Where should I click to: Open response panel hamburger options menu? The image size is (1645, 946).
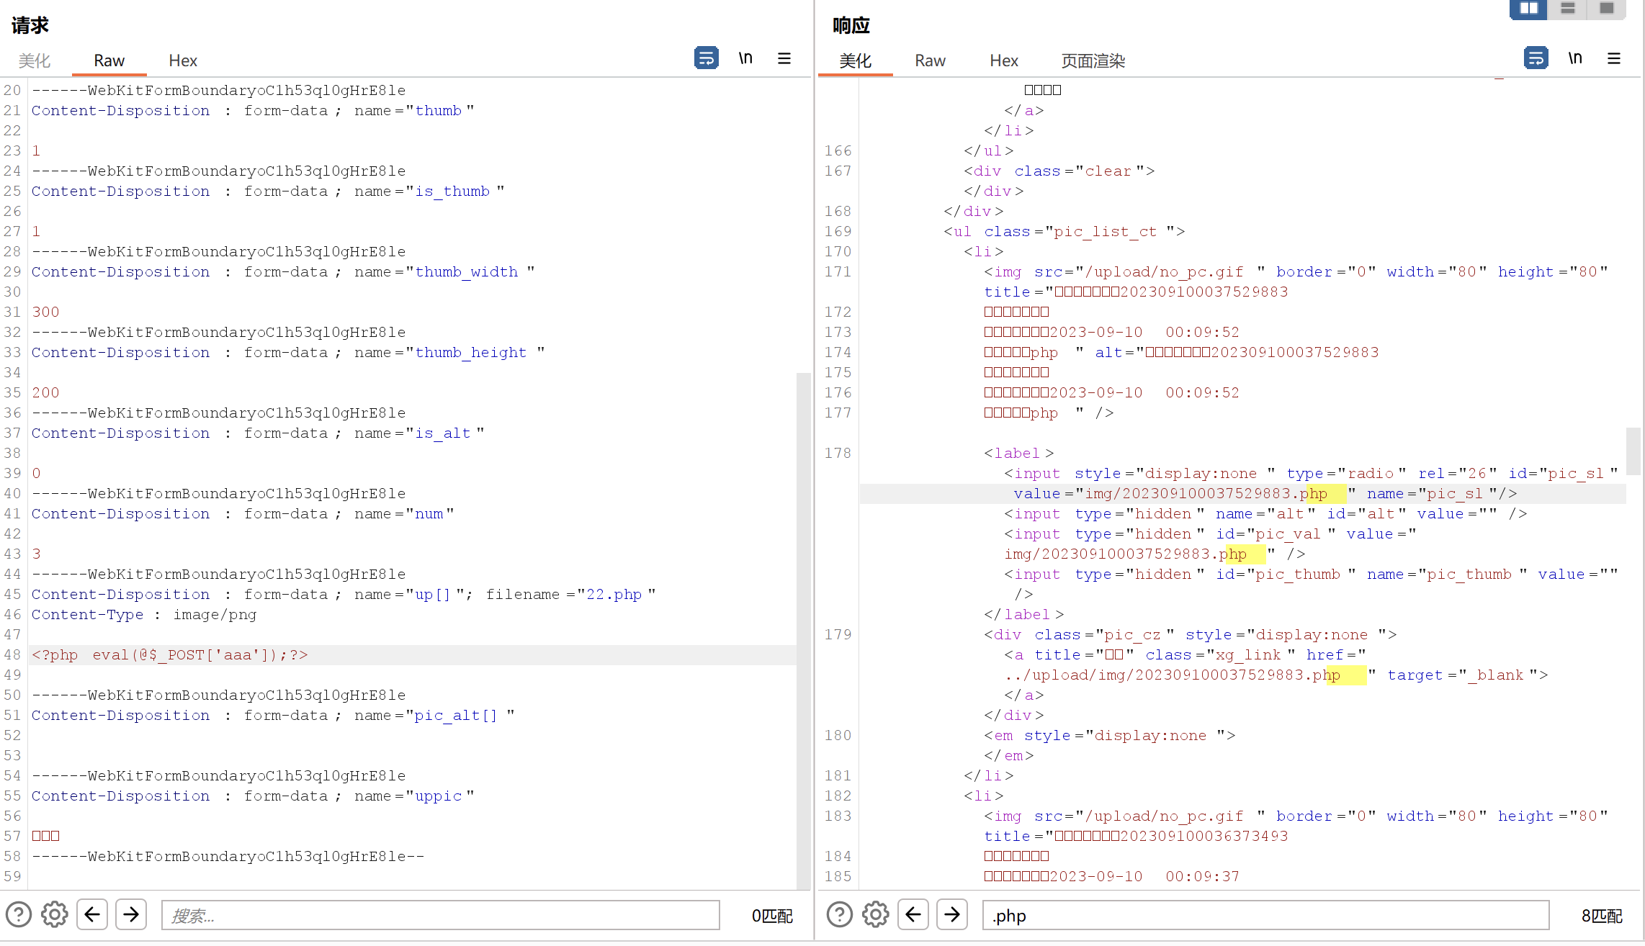[x=1614, y=58]
